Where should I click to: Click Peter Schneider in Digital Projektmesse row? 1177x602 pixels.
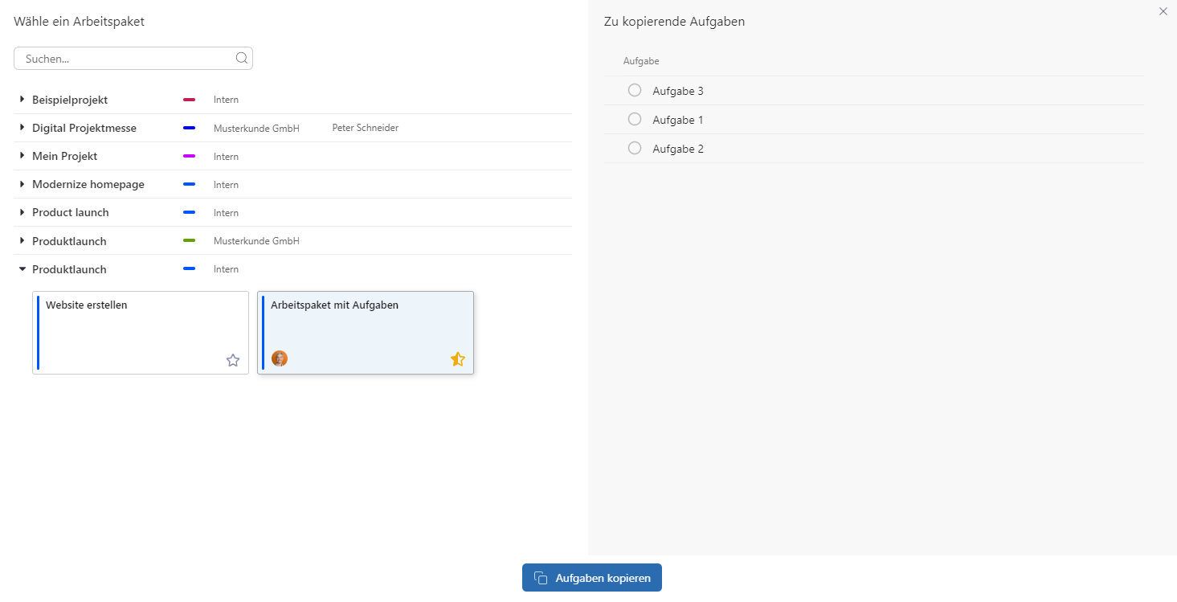[366, 128]
